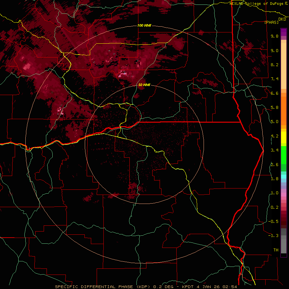Click the NEXLAB-College of DuPage credit text
This screenshot has height=289, width=289.
[257, 4]
